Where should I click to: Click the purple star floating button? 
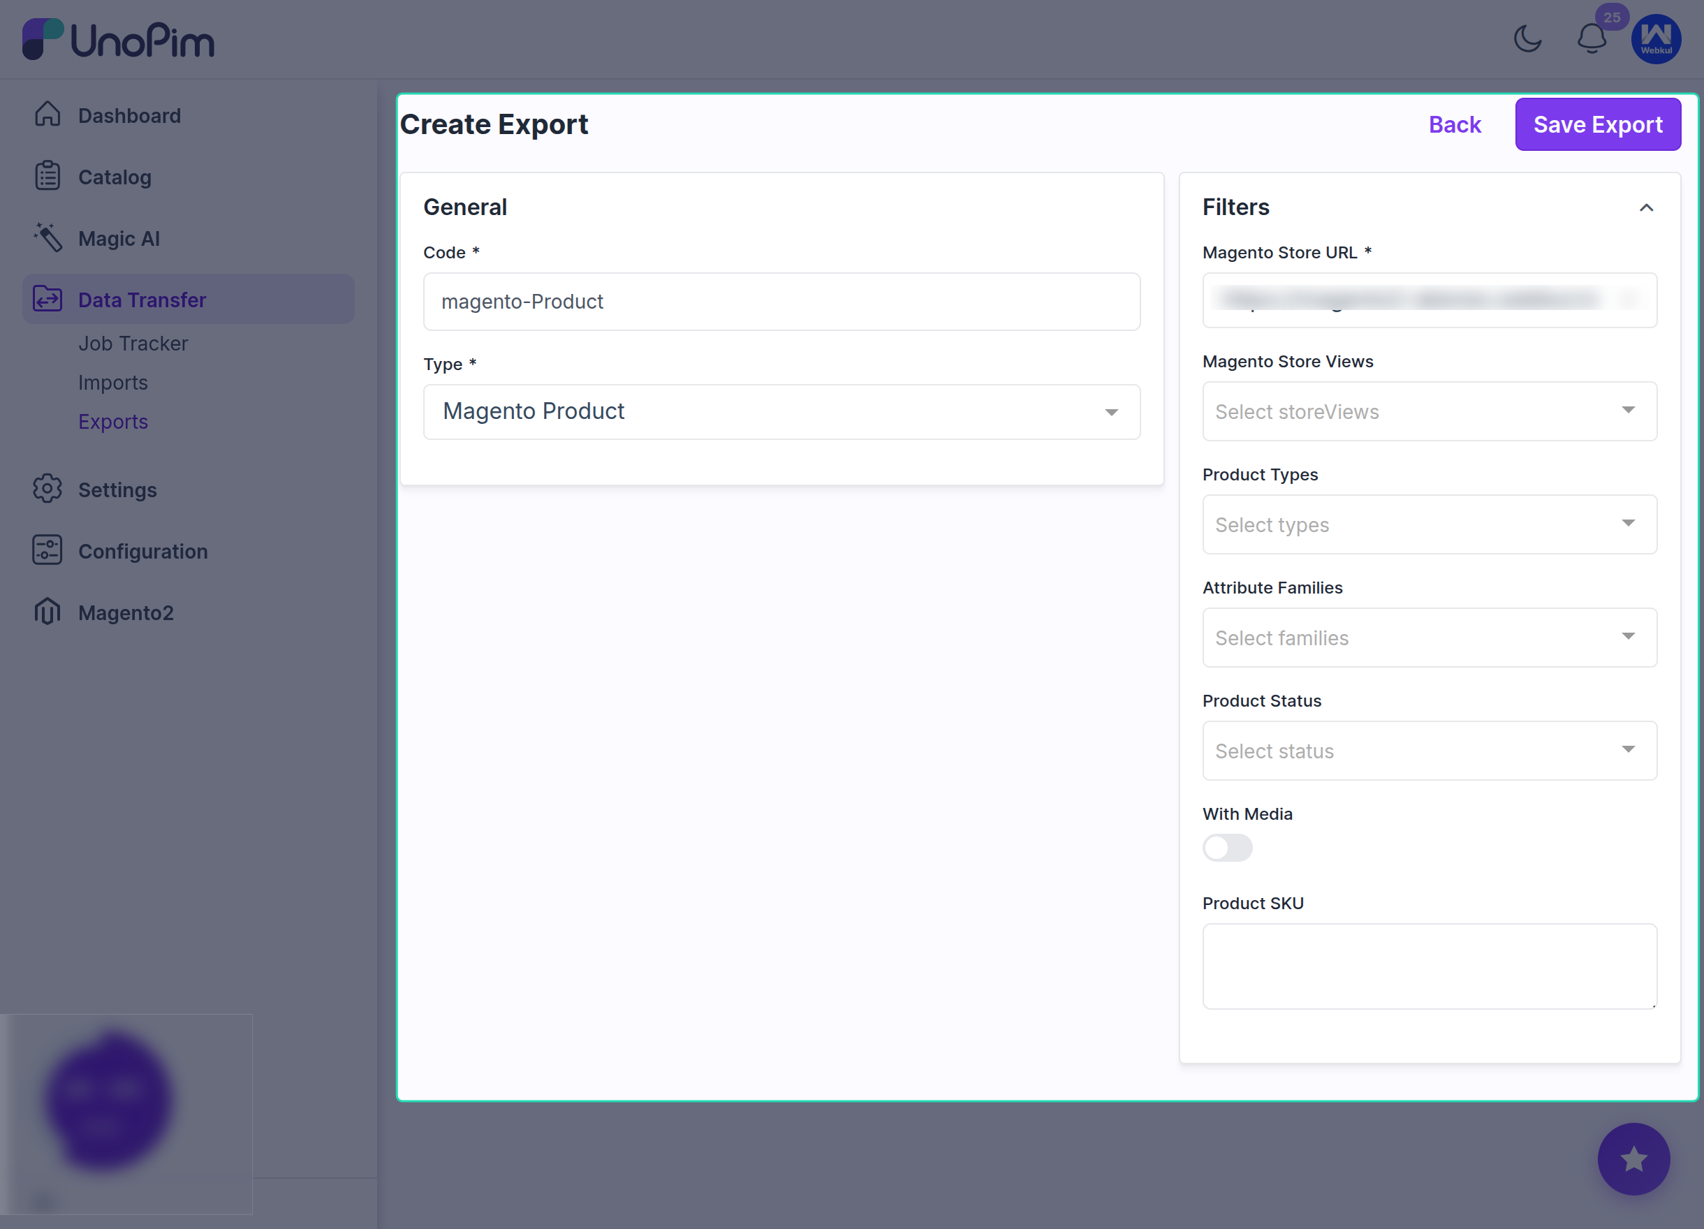click(x=1633, y=1158)
